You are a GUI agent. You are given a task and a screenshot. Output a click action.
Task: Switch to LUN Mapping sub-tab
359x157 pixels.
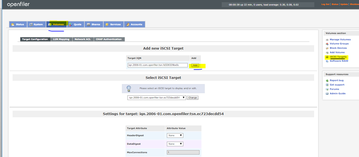tap(61, 39)
